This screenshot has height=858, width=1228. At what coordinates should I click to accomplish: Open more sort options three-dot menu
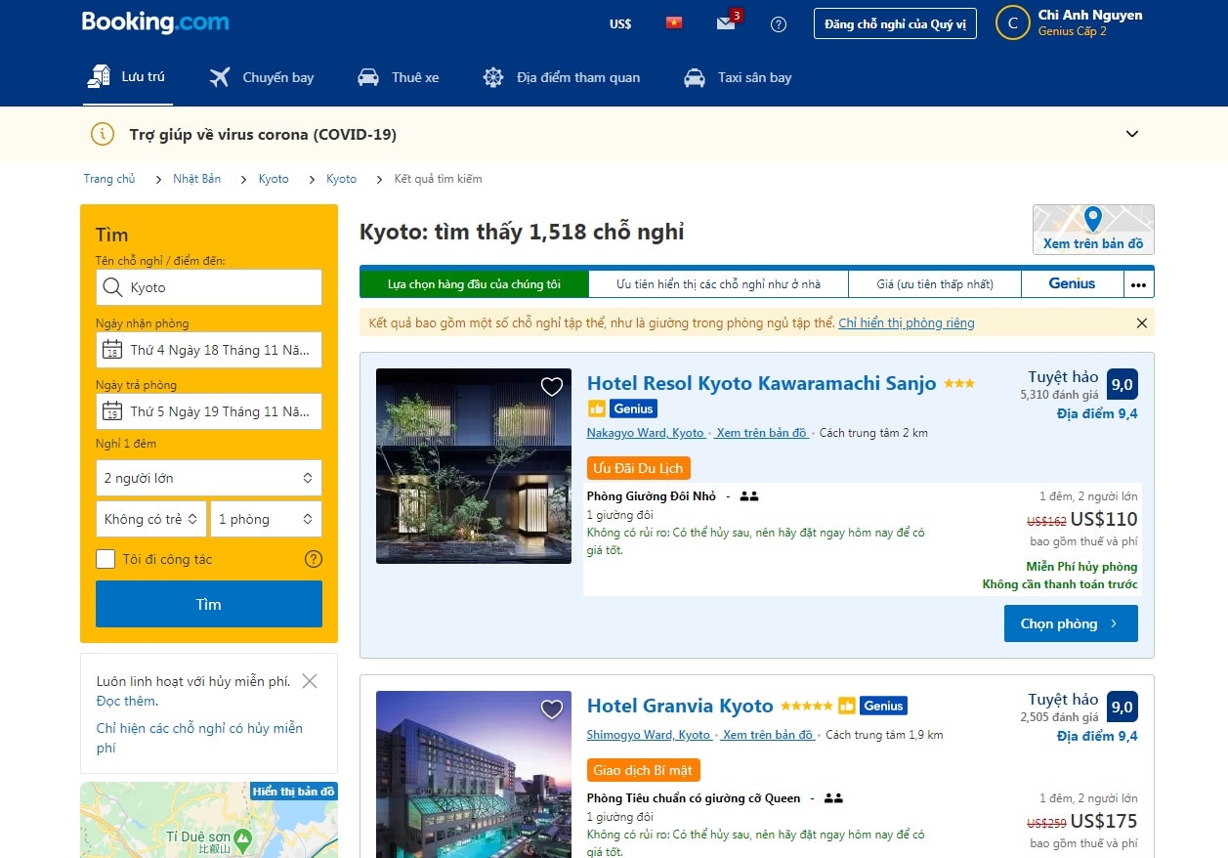tap(1138, 283)
